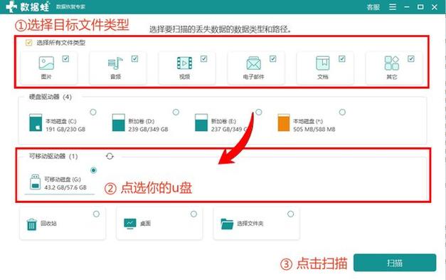Click the 文档 document type icon

click(323, 63)
